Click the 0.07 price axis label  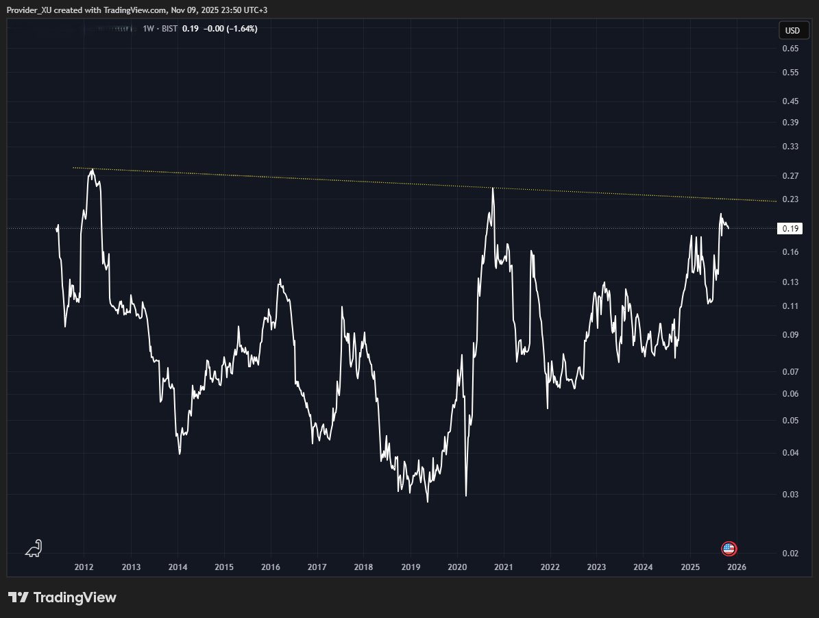790,372
